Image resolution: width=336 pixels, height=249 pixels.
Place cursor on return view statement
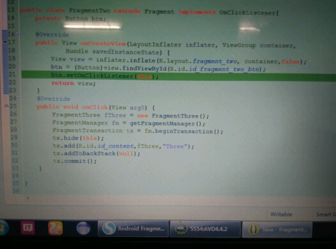pyautogui.click(x=73, y=83)
